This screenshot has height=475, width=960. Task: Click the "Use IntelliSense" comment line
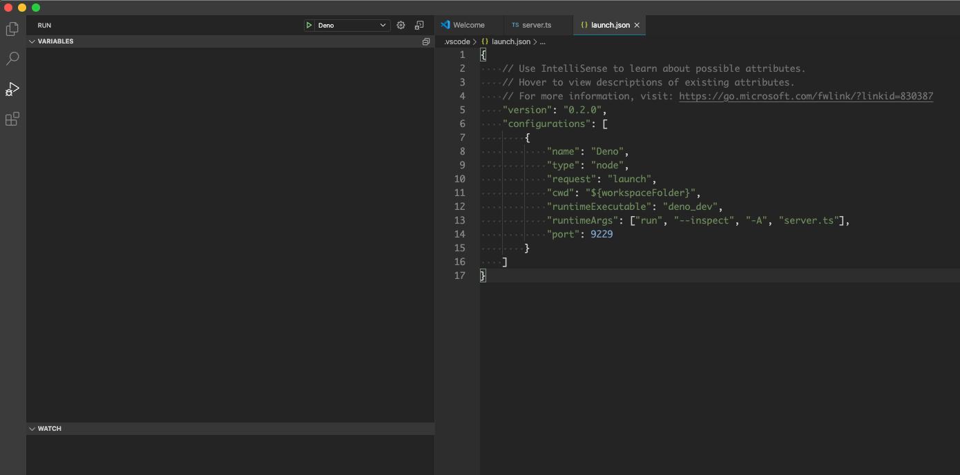point(654,68)
